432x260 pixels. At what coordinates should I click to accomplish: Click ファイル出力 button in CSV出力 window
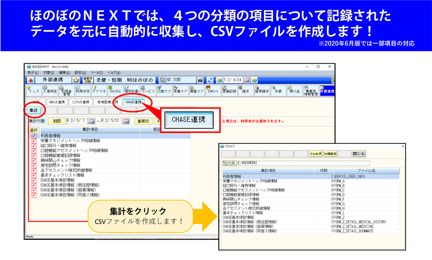pos(330,154)
